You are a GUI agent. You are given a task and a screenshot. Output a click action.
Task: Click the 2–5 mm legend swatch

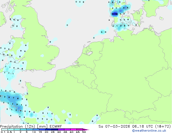click(x=23, y=129)
